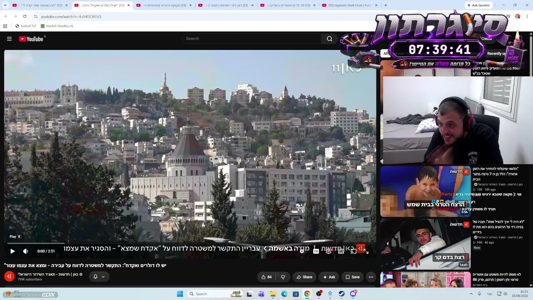Change keyboard language indicator עבר
The image size is (533, 300).
click(x=490, y=294)
